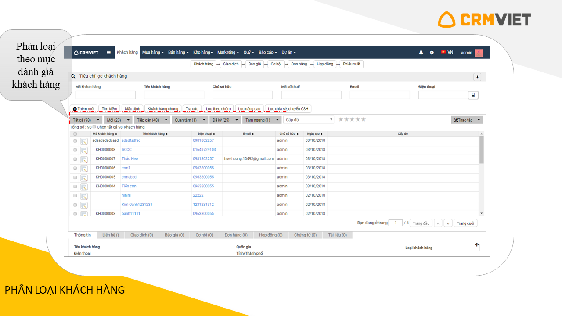Click the Thêm mới button

click(83, 109)
